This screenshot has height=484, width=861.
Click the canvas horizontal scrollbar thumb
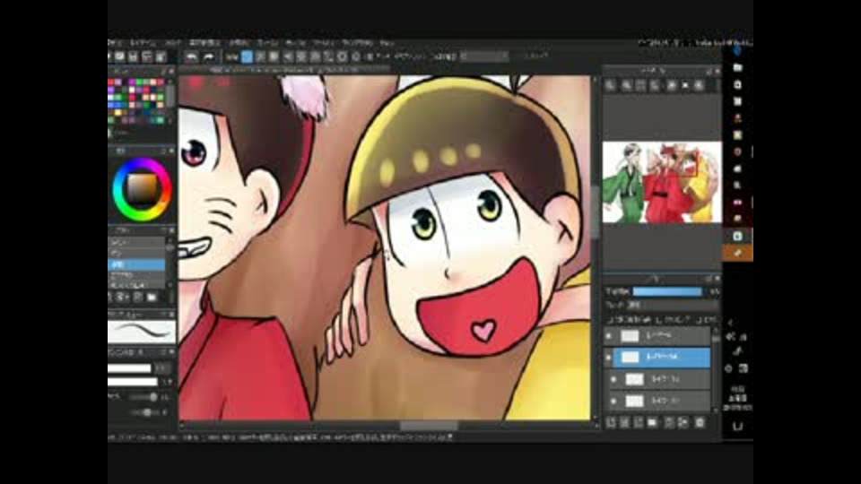[429, 426]
